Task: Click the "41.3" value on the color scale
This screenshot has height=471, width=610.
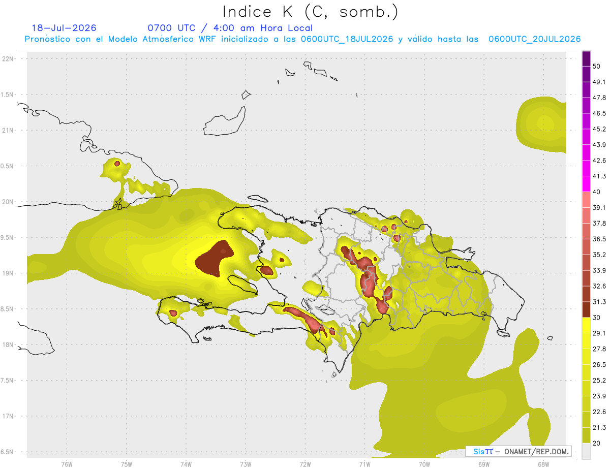Action: click(599, 176)
